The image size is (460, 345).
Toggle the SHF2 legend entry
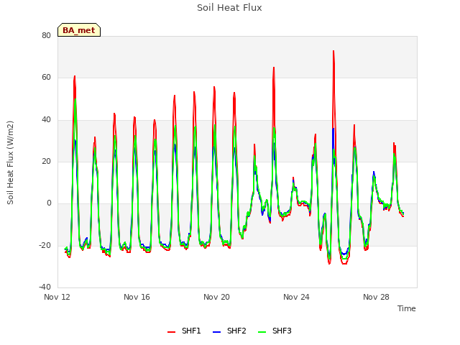[229, 331]
